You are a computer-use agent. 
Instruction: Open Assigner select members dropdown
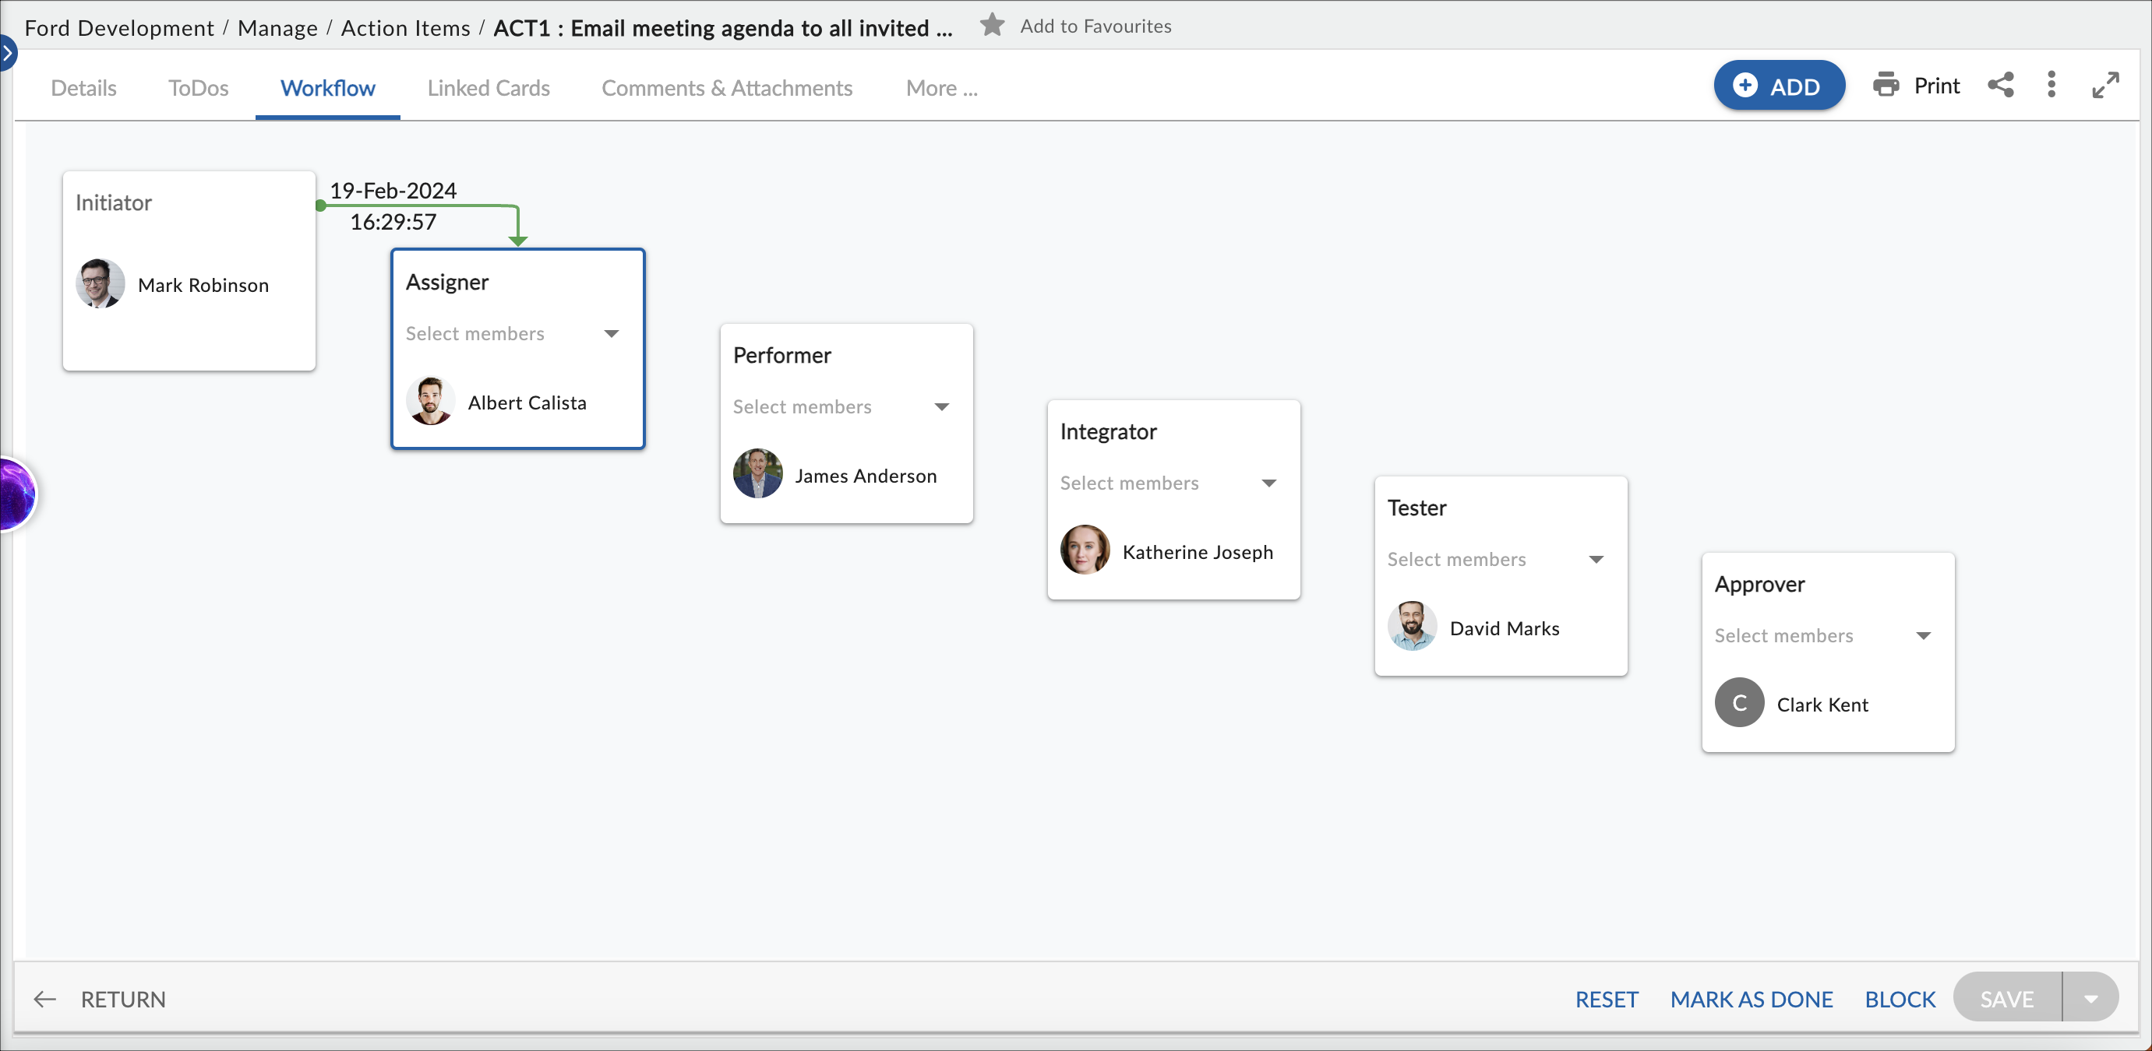(x=611, y=334)
